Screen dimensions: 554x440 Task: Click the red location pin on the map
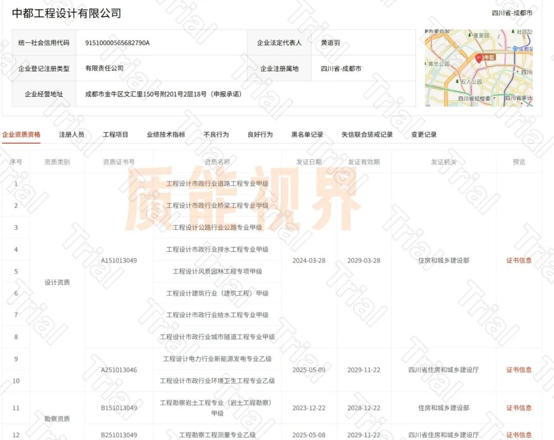pyautogui.click(x=479, y=58)
